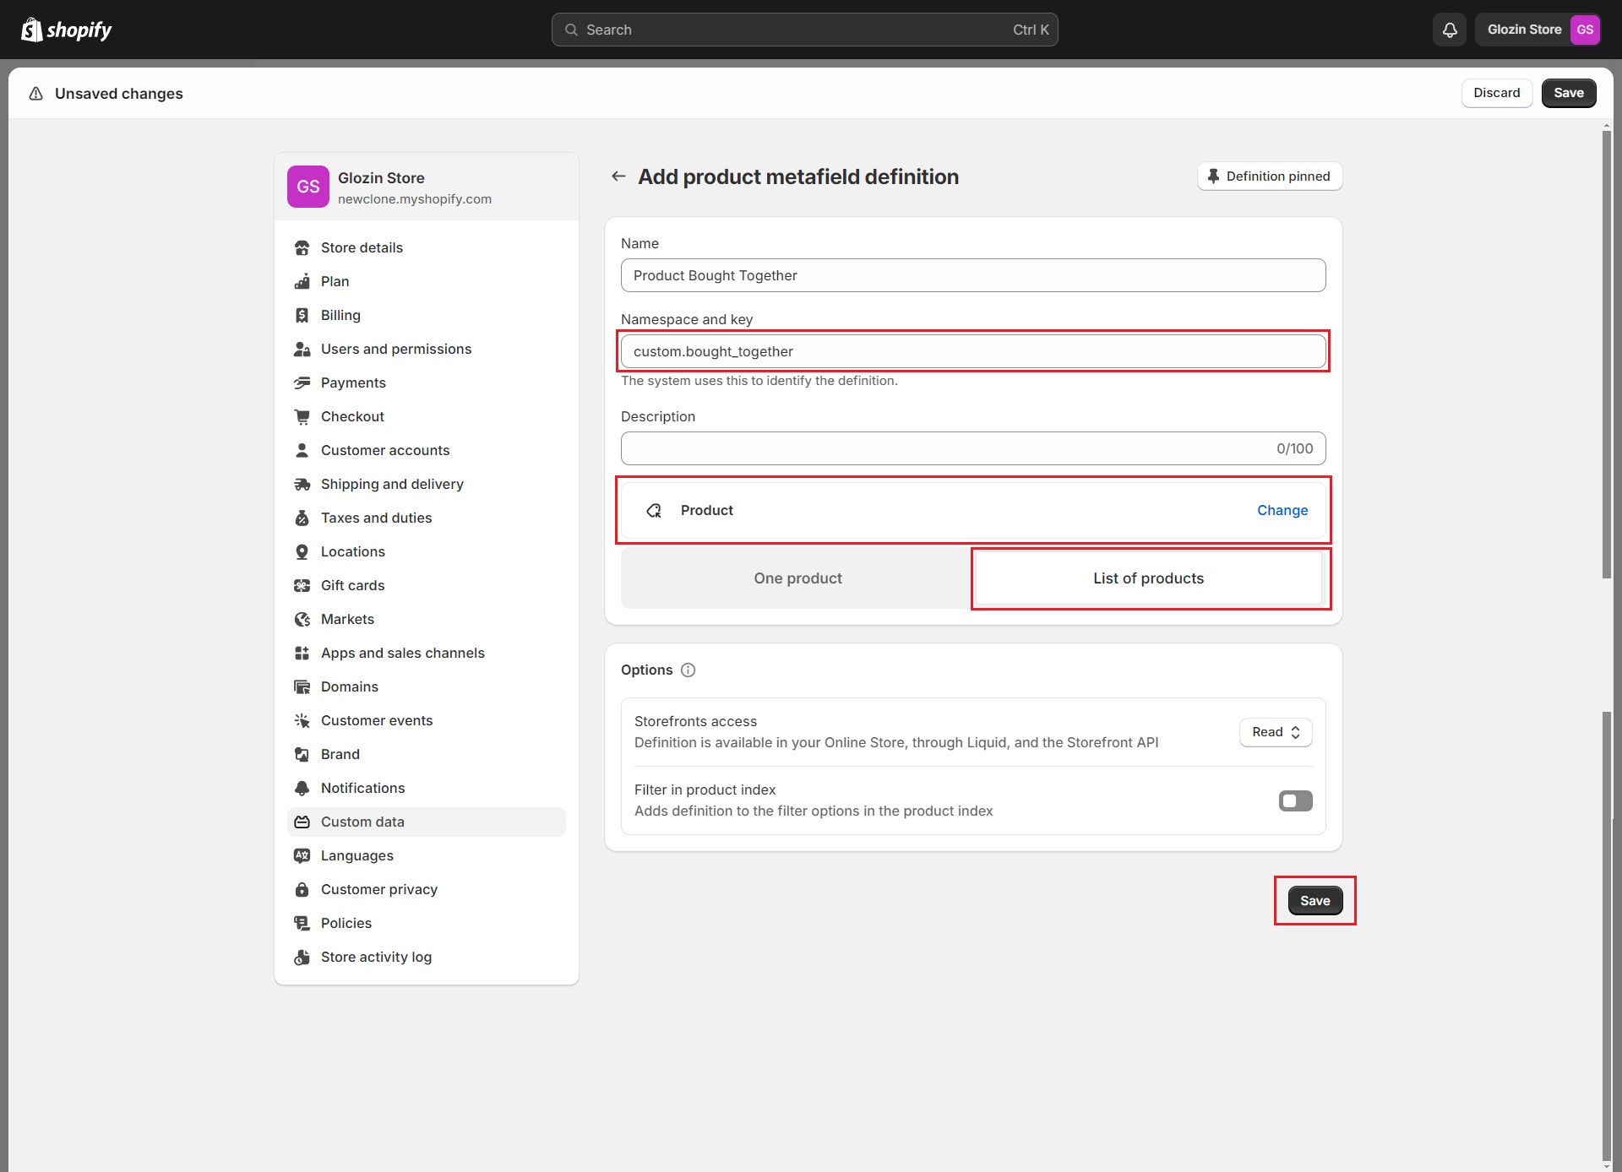
Task: Click the notifications bell icon
Action: tap(1450, 30)
